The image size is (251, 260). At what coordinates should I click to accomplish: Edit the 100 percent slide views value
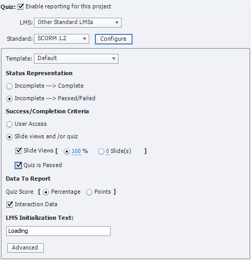point(76,151)
